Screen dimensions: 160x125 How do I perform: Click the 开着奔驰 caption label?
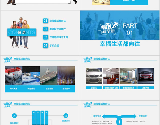[145, 88]
